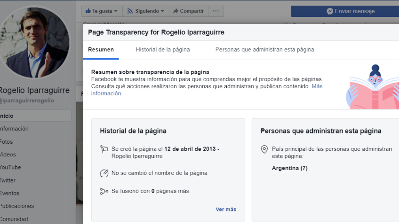
Task: Click the merge icon beside Se fusionó
Action: (x=104, y=191)
